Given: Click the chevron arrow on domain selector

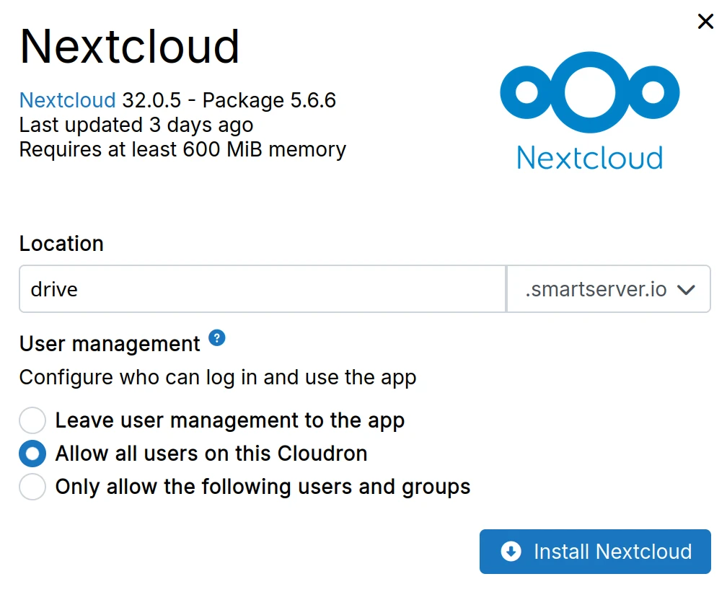Looking at the screenshot, I should (686, 290).
